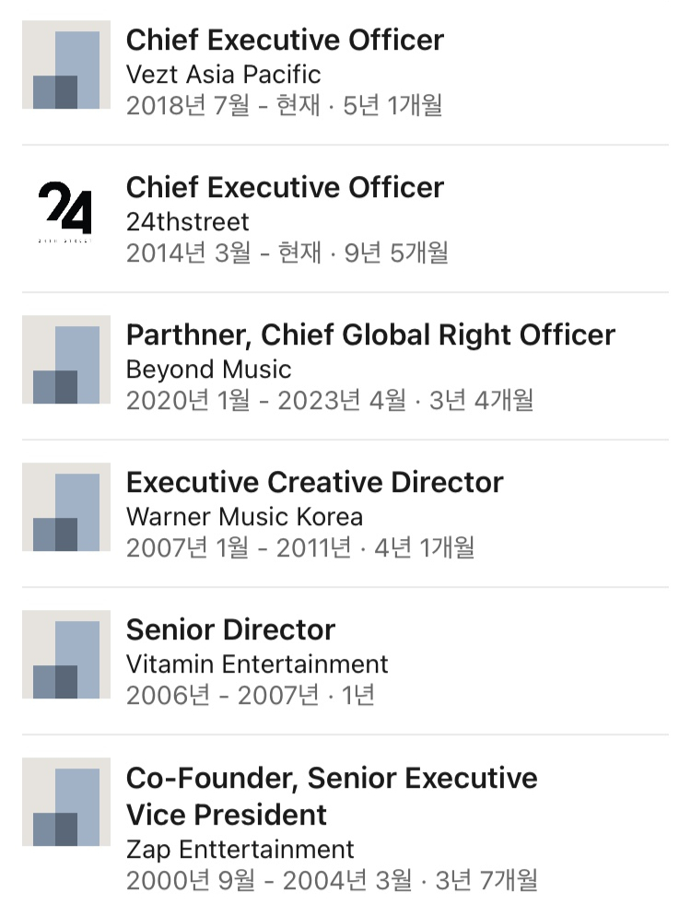The image size is (691, 904).
Task: Select Parthner, Chief Global Right Officer title
Action: click(370, 335)
